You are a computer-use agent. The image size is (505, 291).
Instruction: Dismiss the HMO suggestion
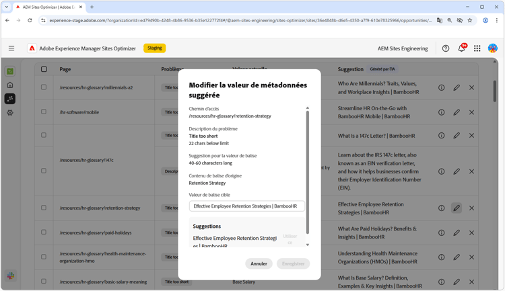471,257
